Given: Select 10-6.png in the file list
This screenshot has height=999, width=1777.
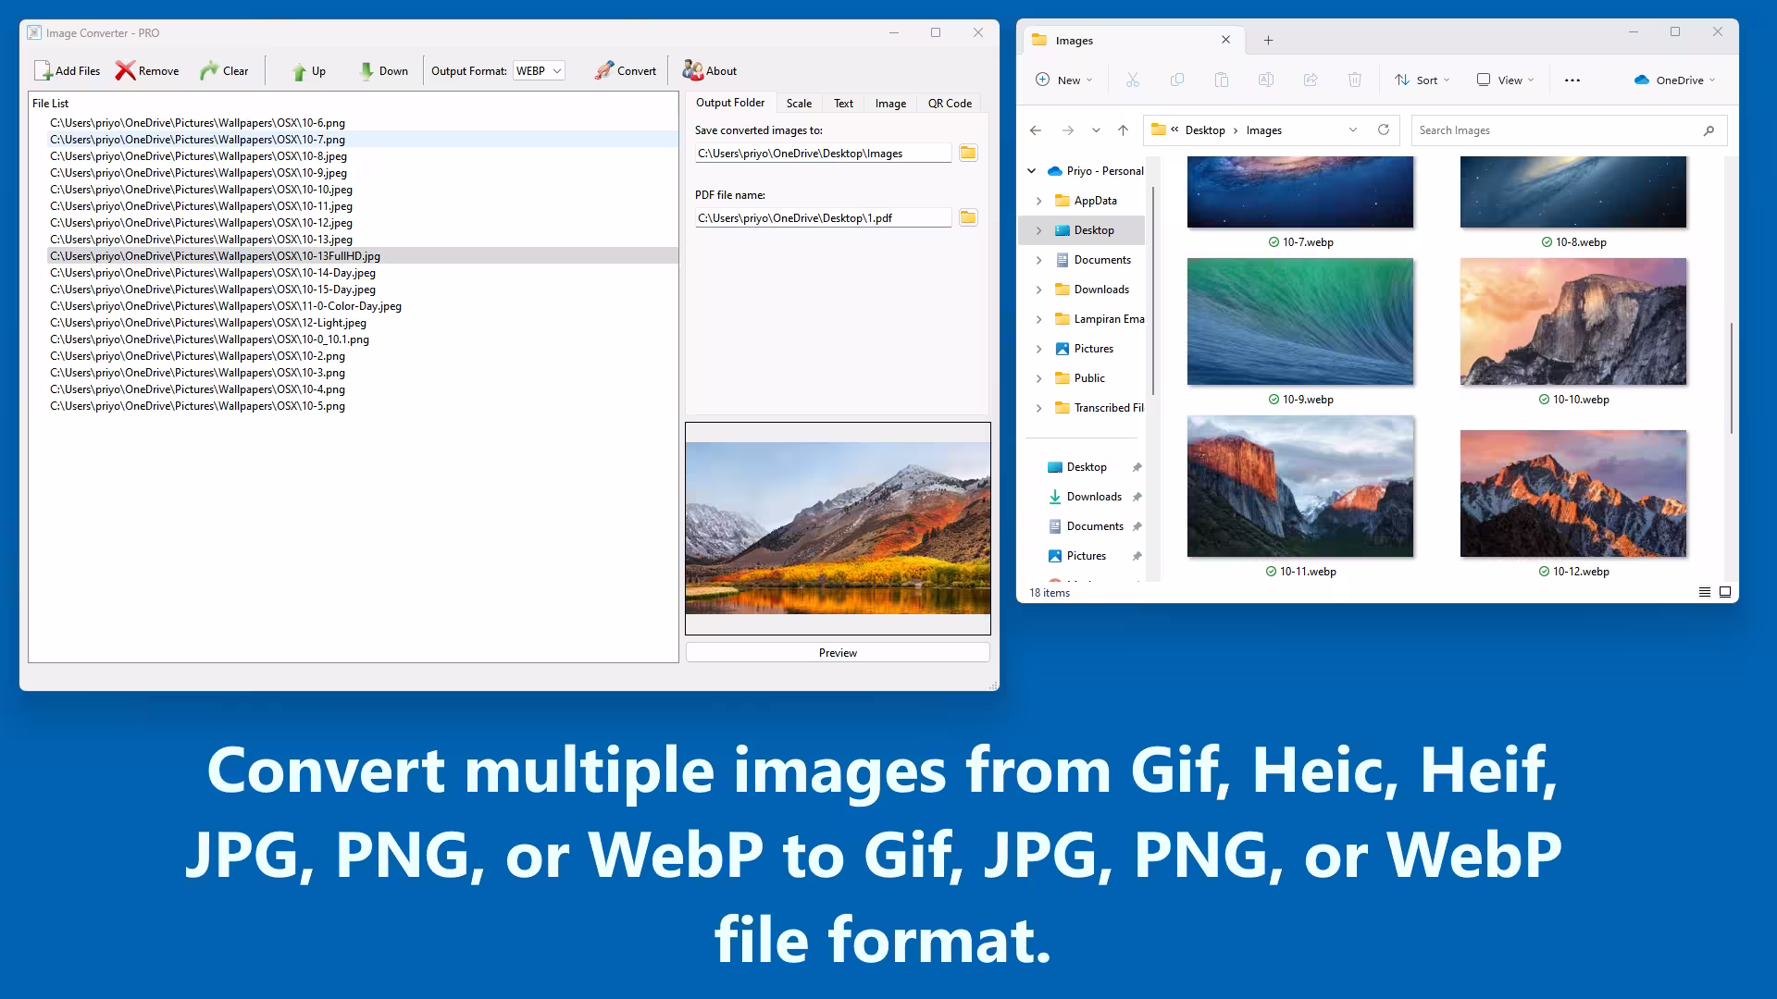Looking at the screenshot, I should pyautogui.click(x=363, y=122).
